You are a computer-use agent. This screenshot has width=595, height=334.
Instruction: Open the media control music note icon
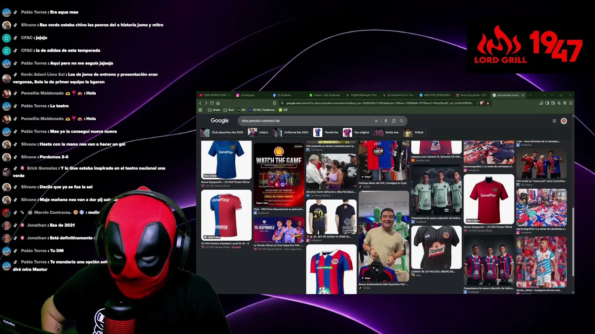[x=542, y=103]
